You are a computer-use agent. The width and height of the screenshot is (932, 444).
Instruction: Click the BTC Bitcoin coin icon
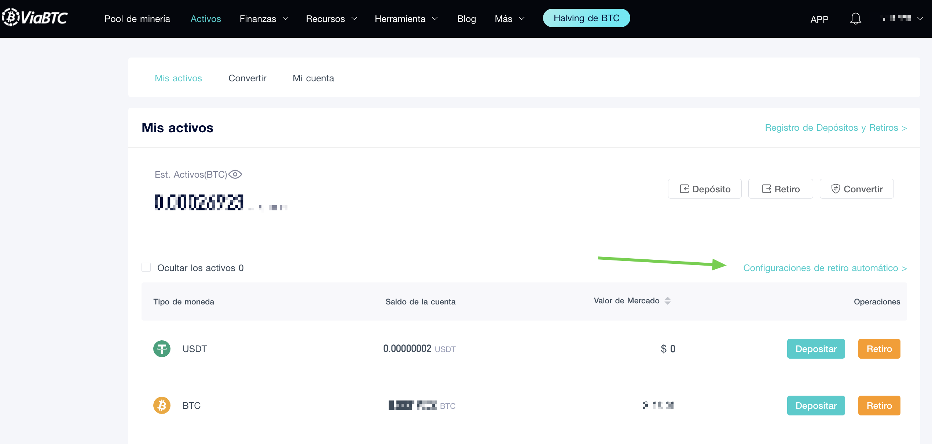coord(162,406)
